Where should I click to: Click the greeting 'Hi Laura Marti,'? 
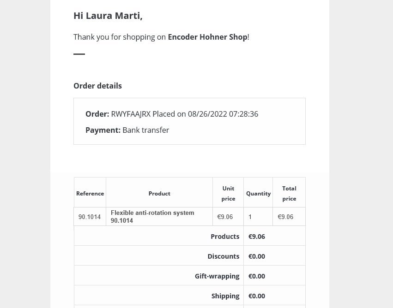coord(108,16)
